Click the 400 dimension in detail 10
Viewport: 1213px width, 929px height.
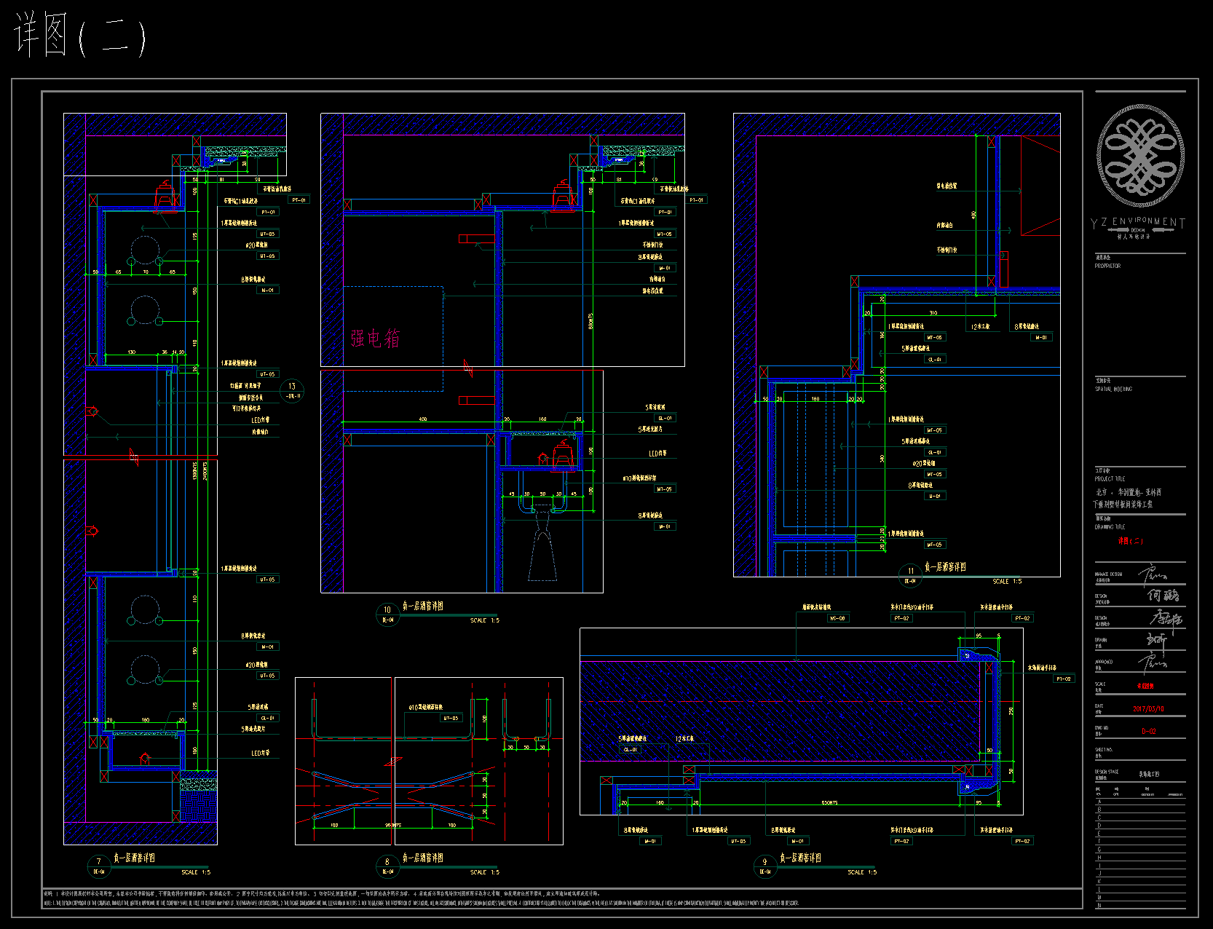422,419
